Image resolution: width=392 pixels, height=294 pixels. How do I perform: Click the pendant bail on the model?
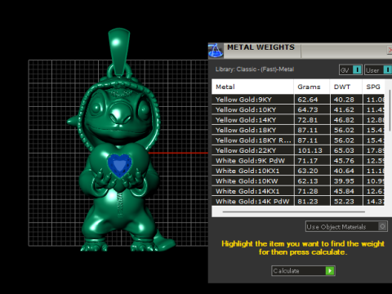[119, 51]
